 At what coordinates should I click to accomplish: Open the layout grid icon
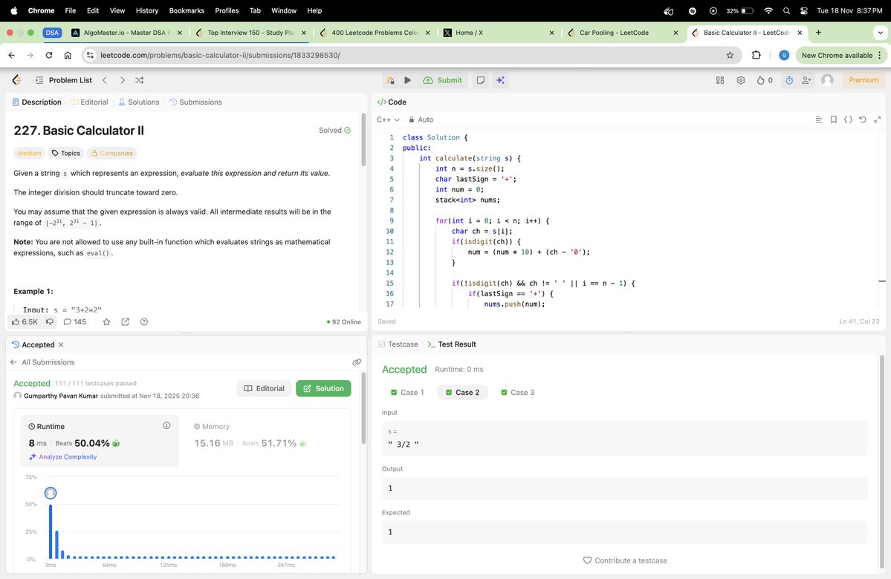(x=720, y=80)
